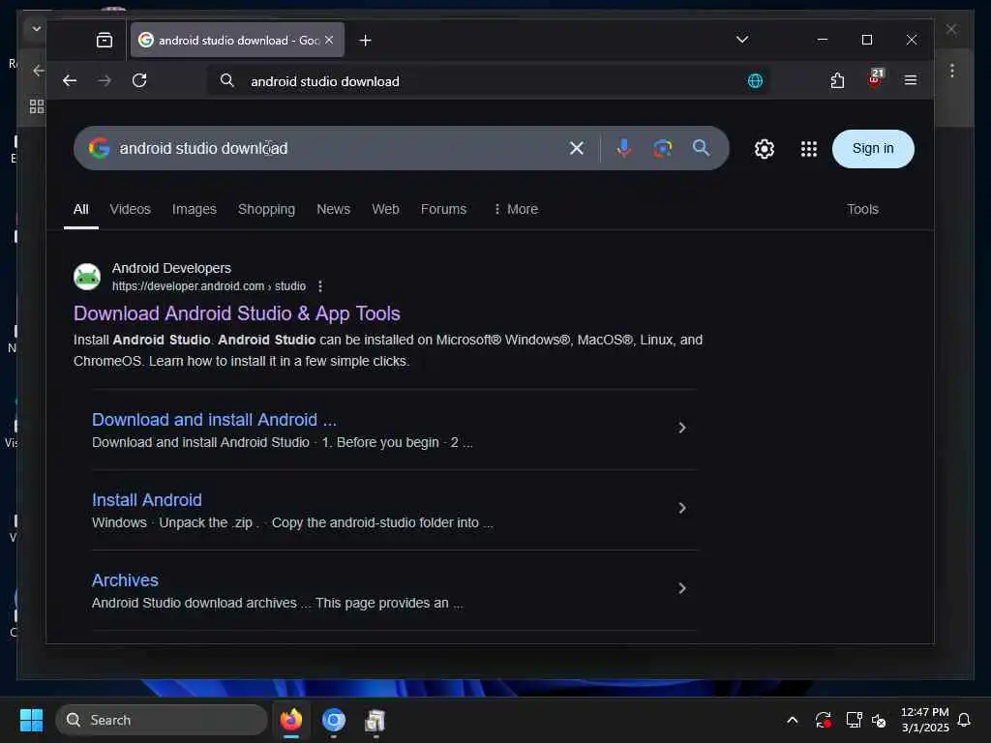Image resolution: width=991 pixels, height=743 pixels.
Task: Click the Chrome icon on the taskbar
Action: tap(333, 720)
